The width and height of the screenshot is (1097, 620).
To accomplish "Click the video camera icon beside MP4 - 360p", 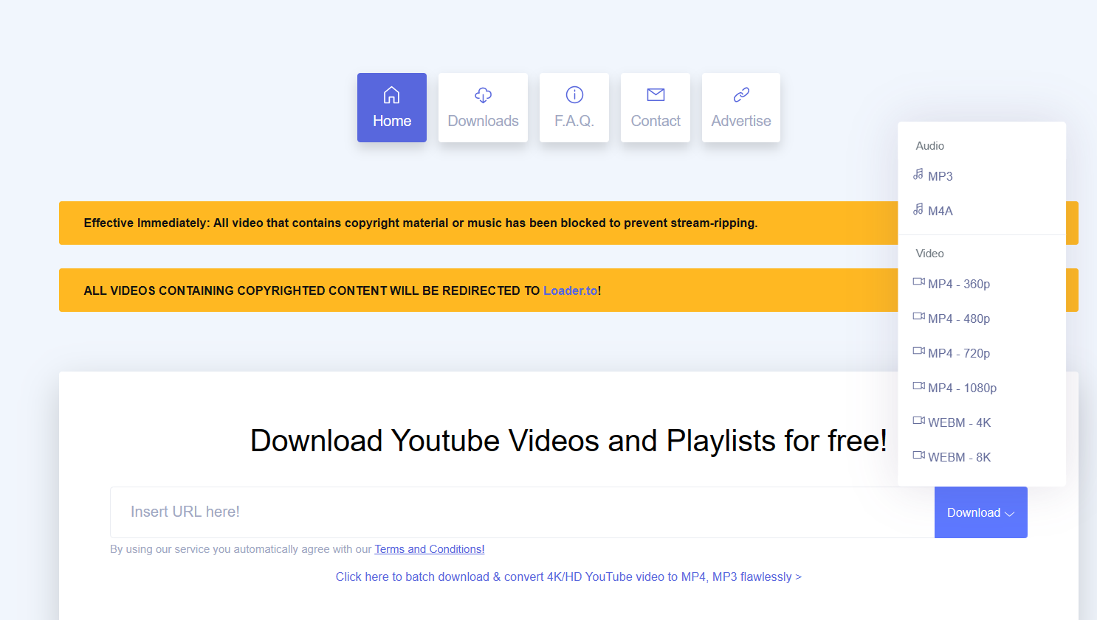I will pyautogui.click(x=919, y=282).
